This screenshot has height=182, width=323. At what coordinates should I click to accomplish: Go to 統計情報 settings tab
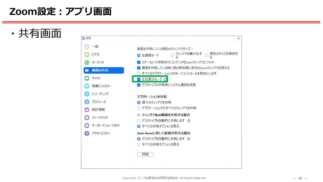(104, 110)
